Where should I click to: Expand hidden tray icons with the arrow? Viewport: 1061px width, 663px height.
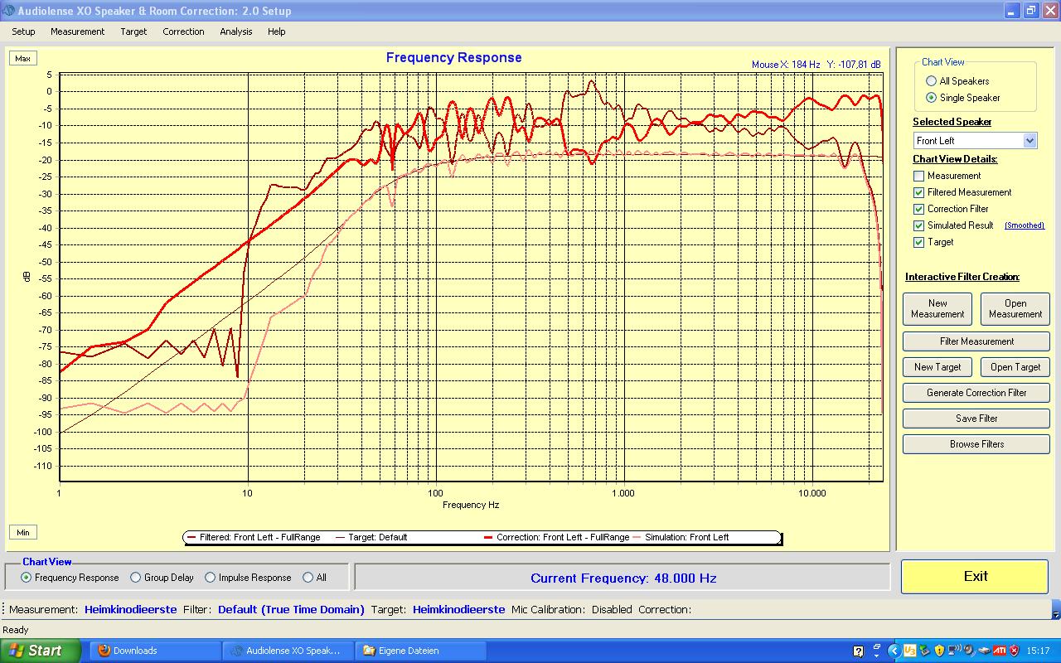coord(894,651)
